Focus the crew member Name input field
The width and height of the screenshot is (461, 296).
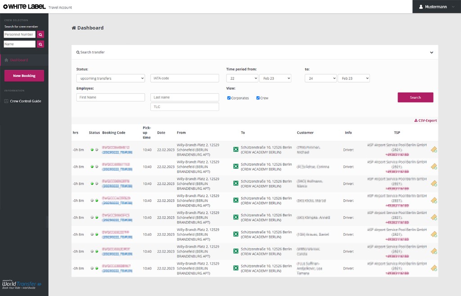[19, 44]
